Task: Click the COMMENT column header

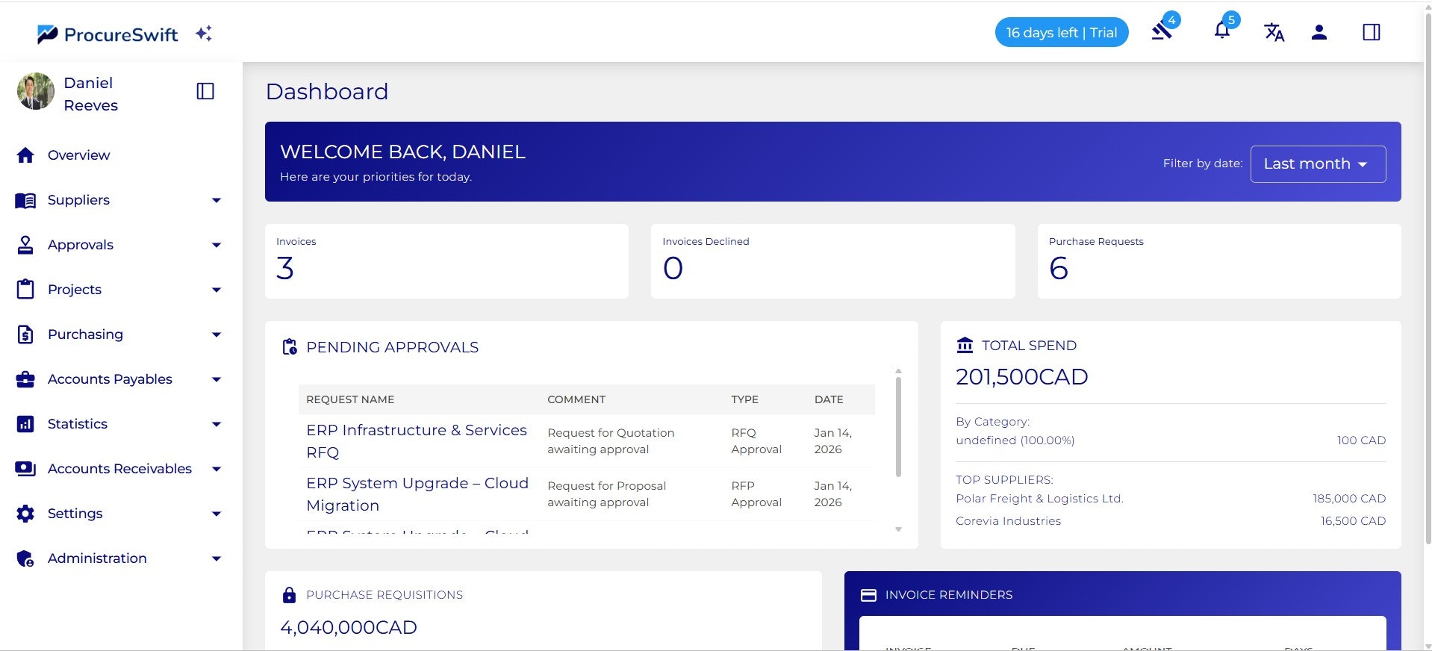Action: click(x=576, y=399)
